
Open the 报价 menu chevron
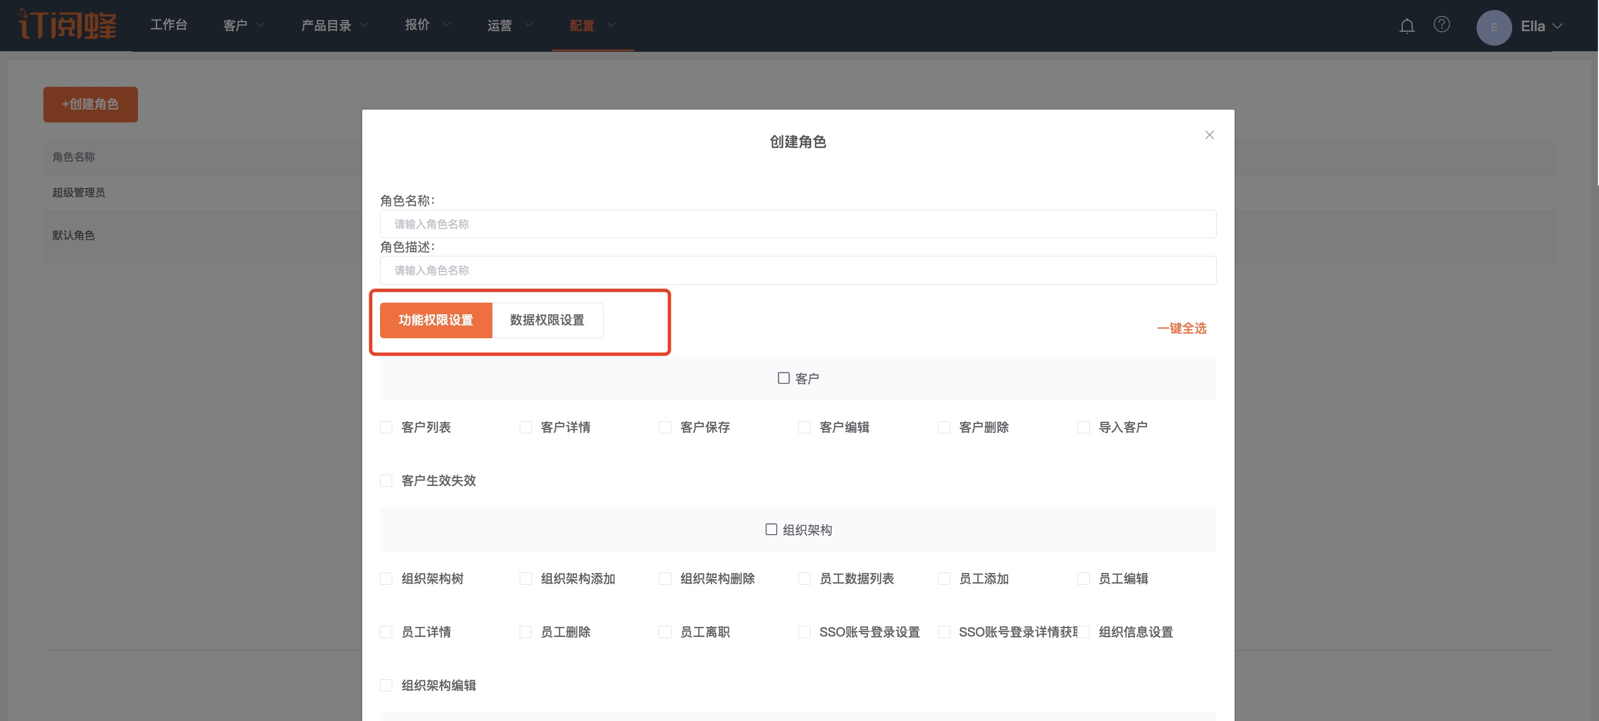pyautogui.click(x=446, y=26)
